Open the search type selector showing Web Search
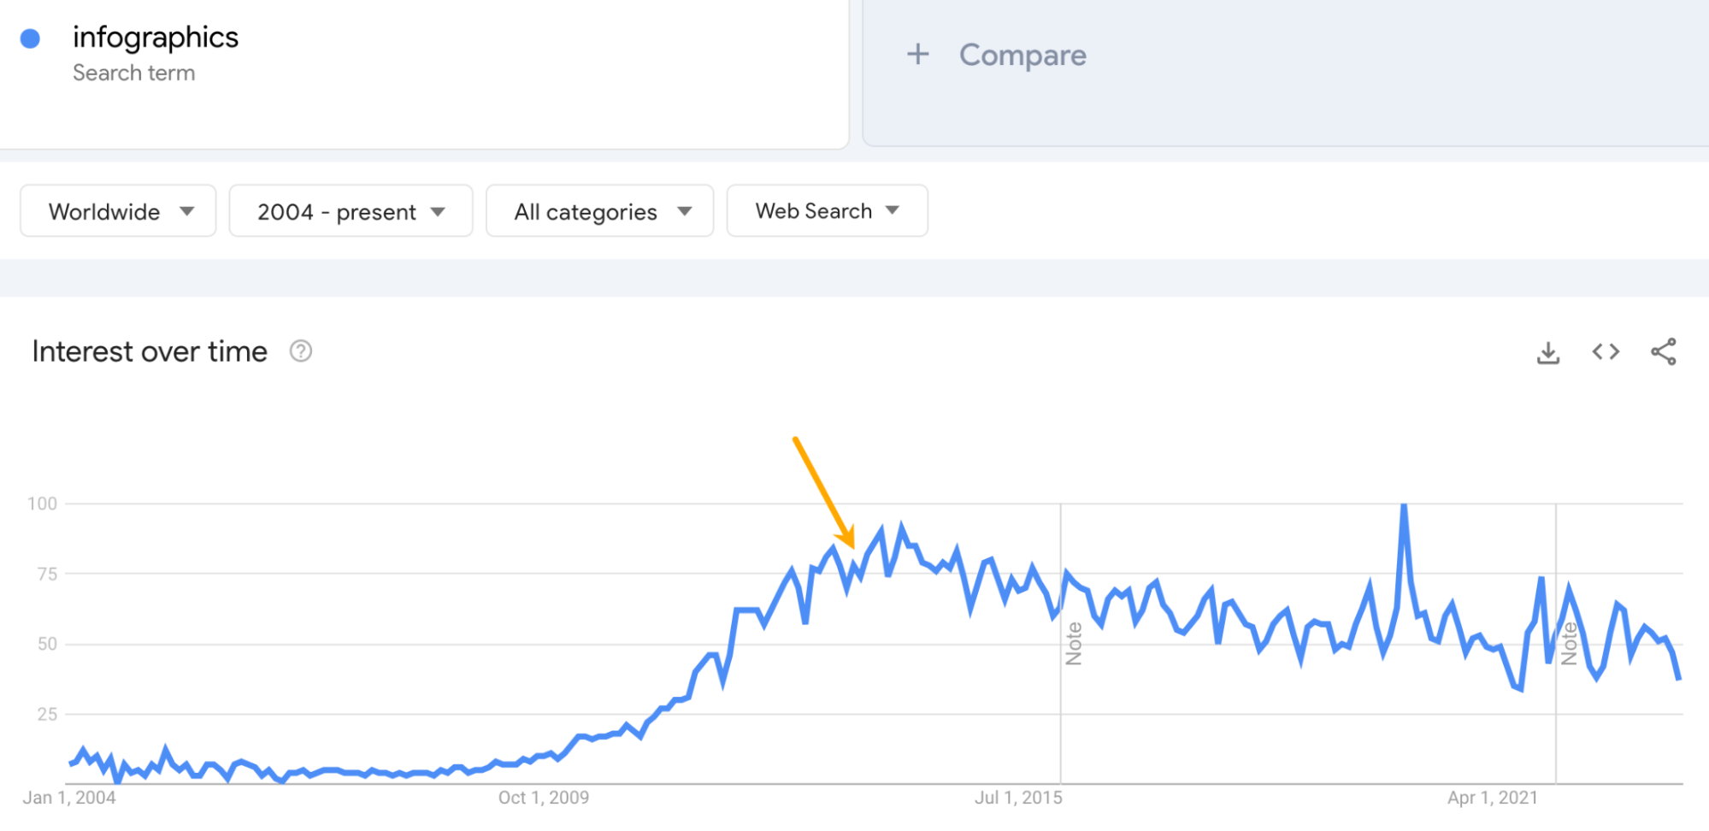The height and width of the screenshot is (831, 1709). (x=812, y=210)
